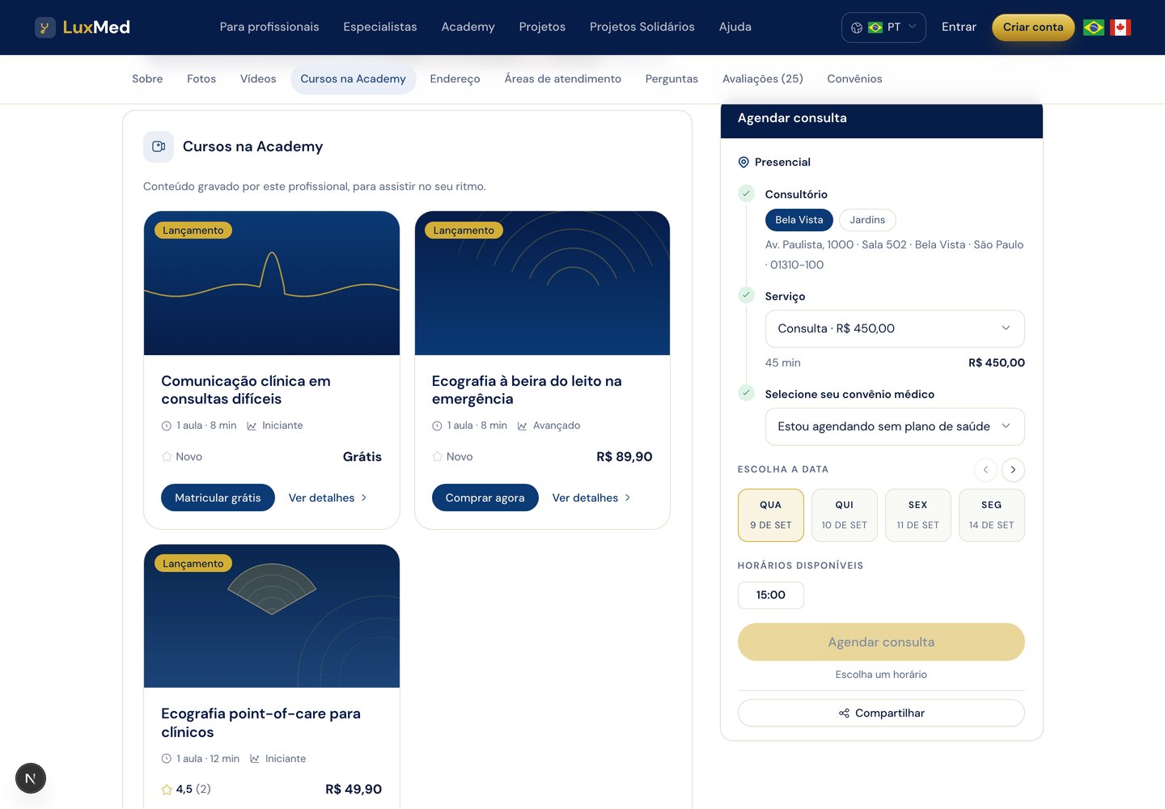Switch to the Cursos na Academy tab
The height and width of the screenshot is (809, 1165).
coord(354,79)
